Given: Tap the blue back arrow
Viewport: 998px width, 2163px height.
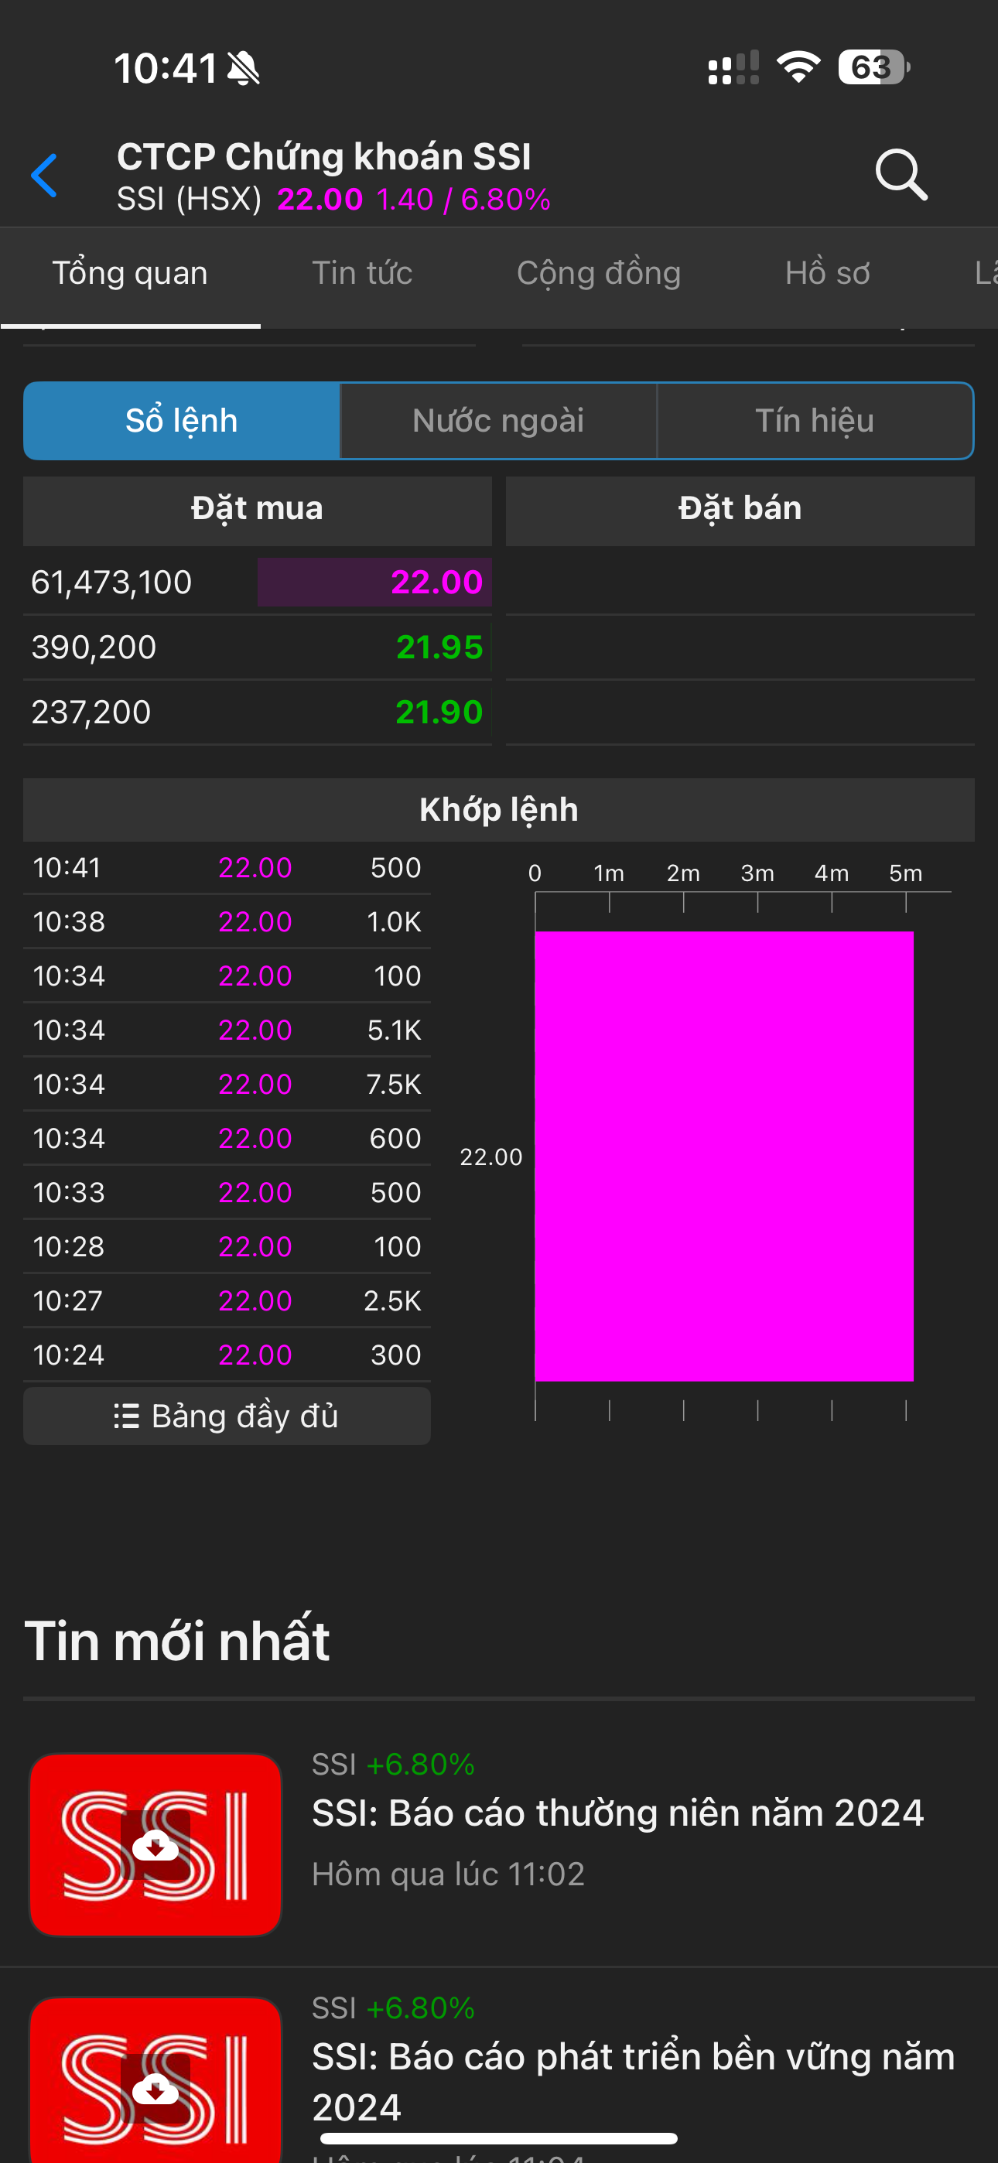Looking at the screenshot, I should [45, 176].
